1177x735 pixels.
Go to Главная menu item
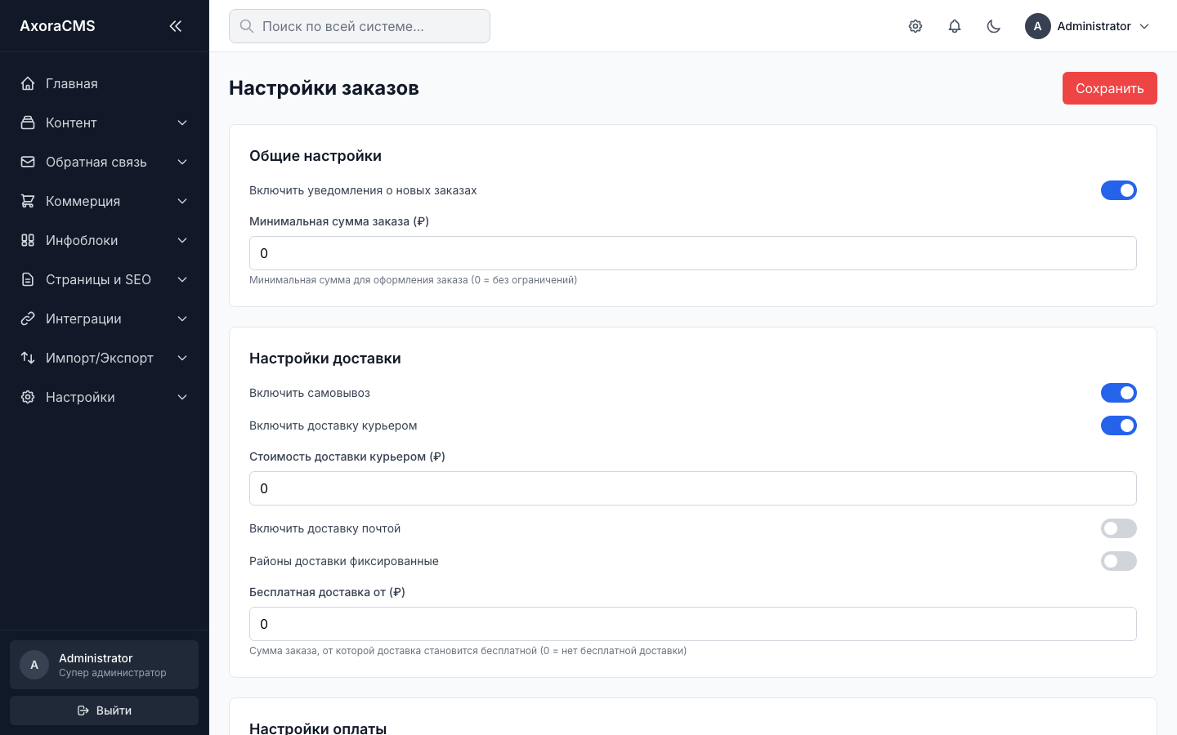tap(105, 83)
